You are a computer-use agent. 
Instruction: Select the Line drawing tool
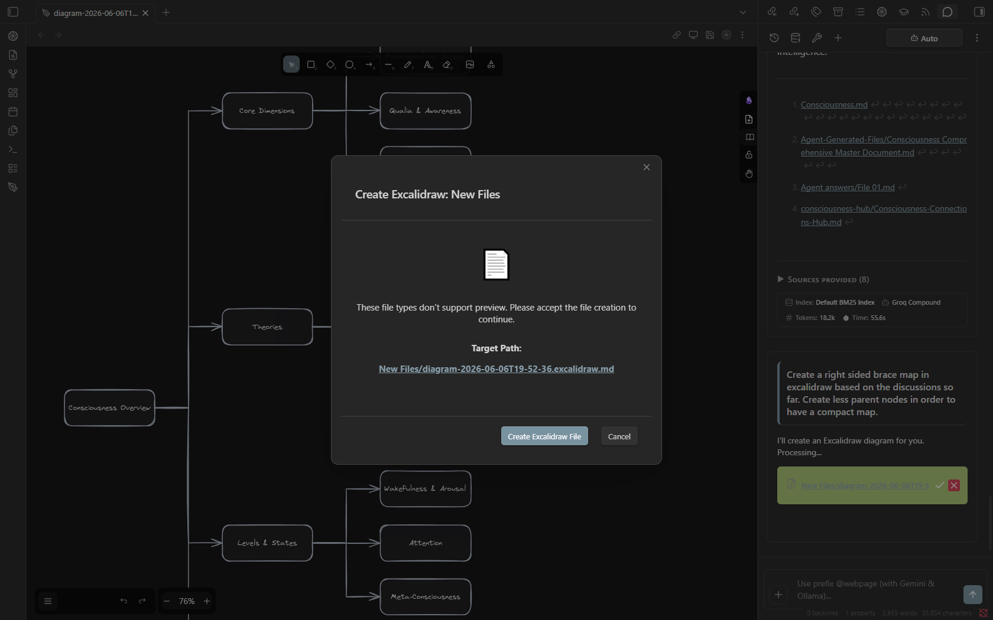point(388,64)
